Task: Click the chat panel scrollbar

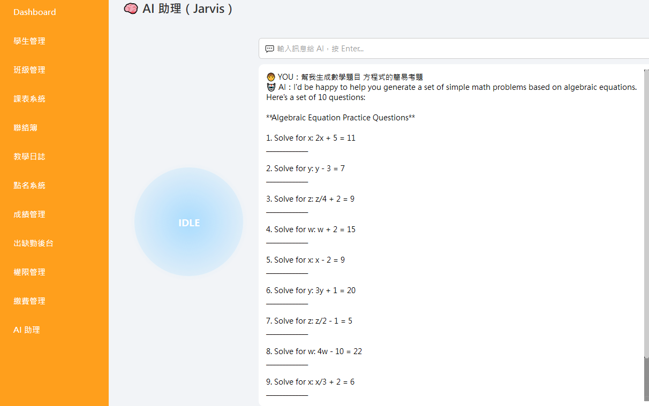Action: pyautogui.click(x=645, y=214)
